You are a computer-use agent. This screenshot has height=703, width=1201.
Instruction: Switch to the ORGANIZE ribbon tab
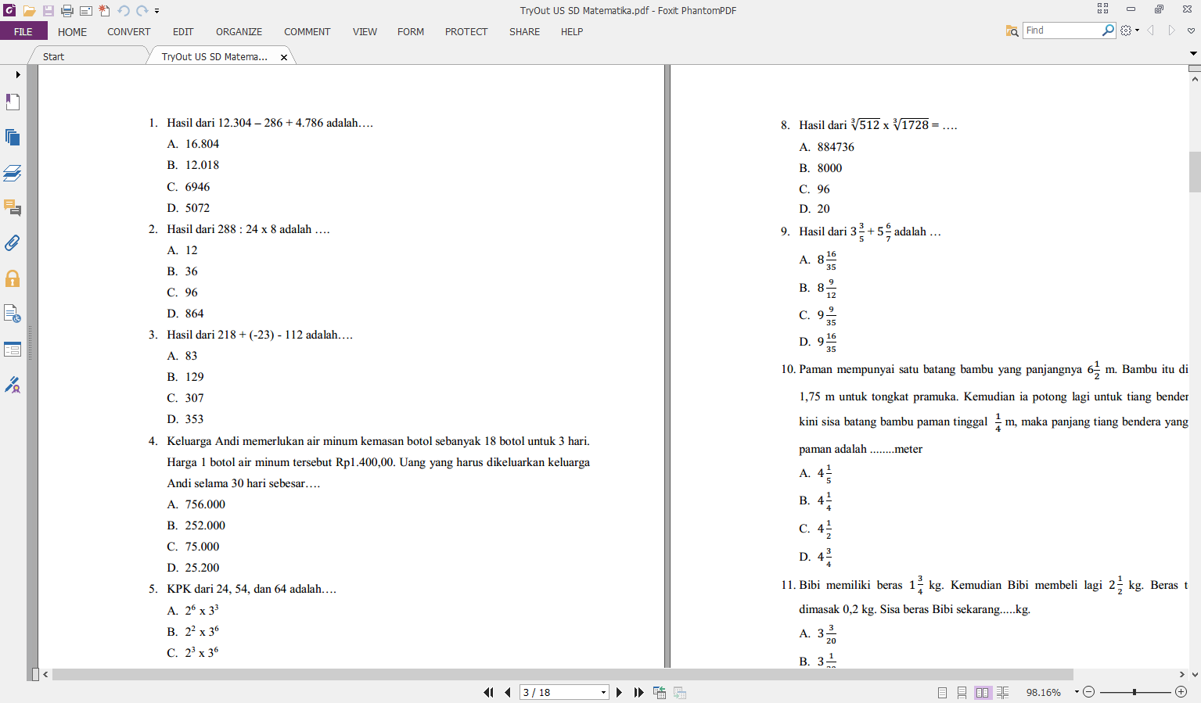click(239, 31)
